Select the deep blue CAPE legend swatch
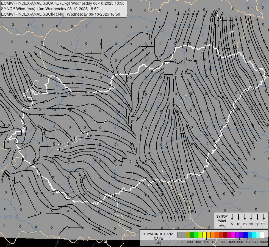The image size is (269, 247). [246, 235]
